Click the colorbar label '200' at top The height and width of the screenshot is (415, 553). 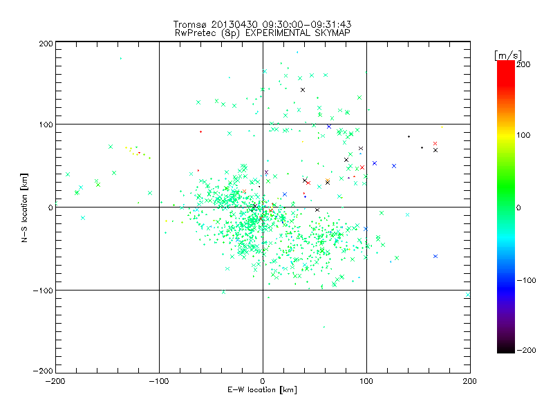[x=523, y=64]
